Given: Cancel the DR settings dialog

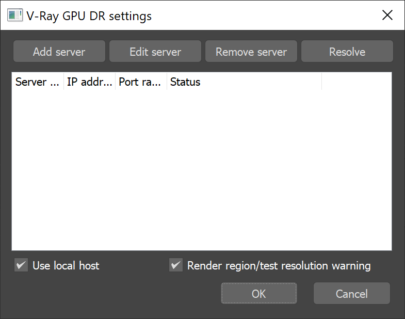Looking at the screenshot, I should (x=351, y=293).
